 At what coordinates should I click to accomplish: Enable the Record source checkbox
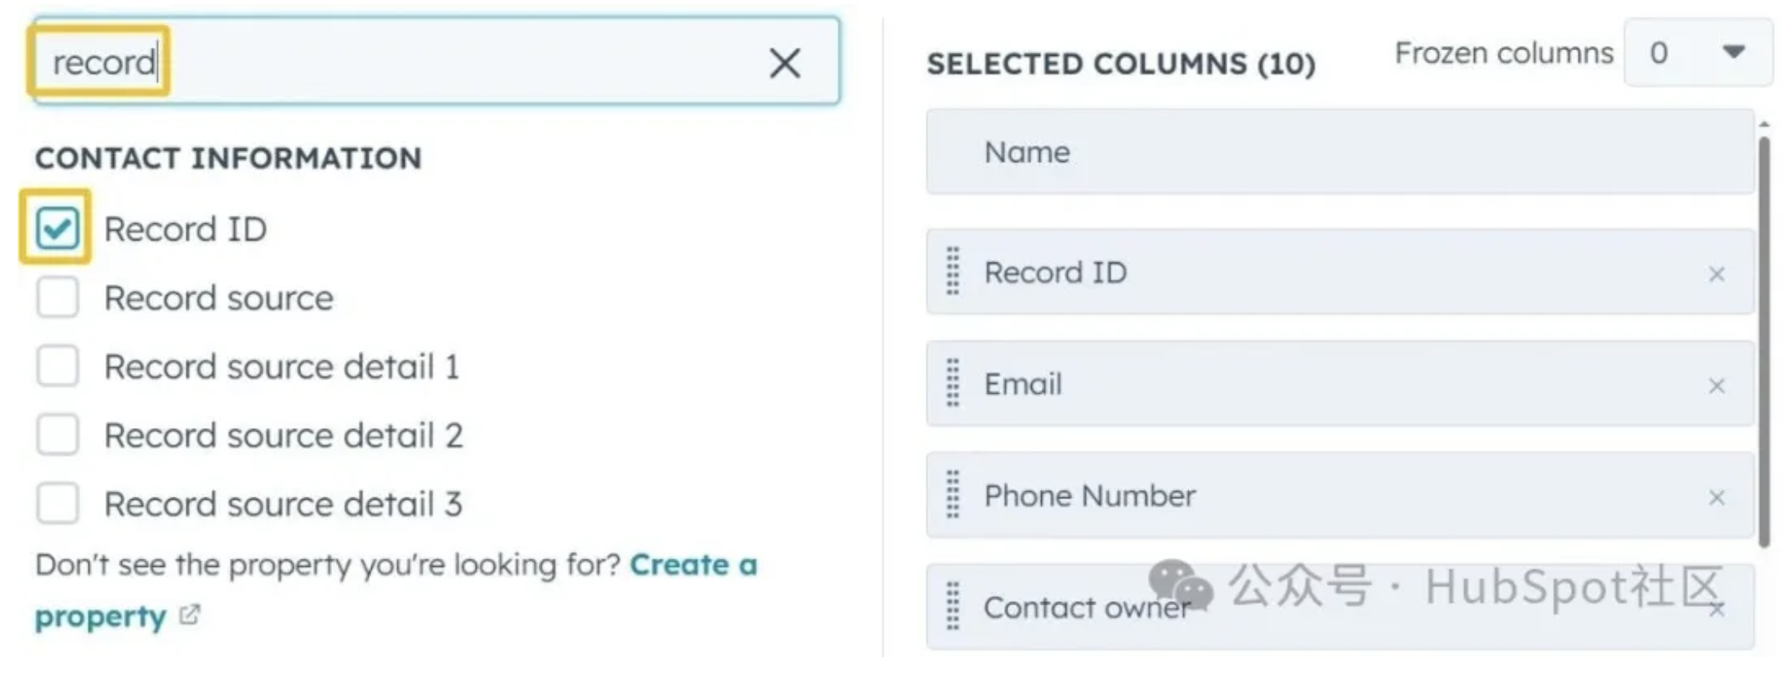pyautogui.click(x=57, y=298)
